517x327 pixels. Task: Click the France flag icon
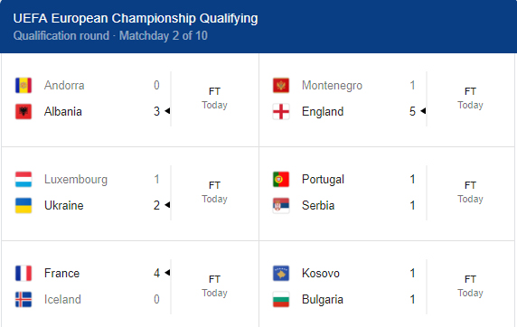click(23, 274)
